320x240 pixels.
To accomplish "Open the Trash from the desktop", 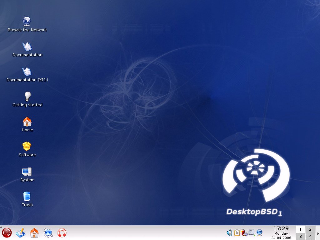I will click(x=27, y=197).
